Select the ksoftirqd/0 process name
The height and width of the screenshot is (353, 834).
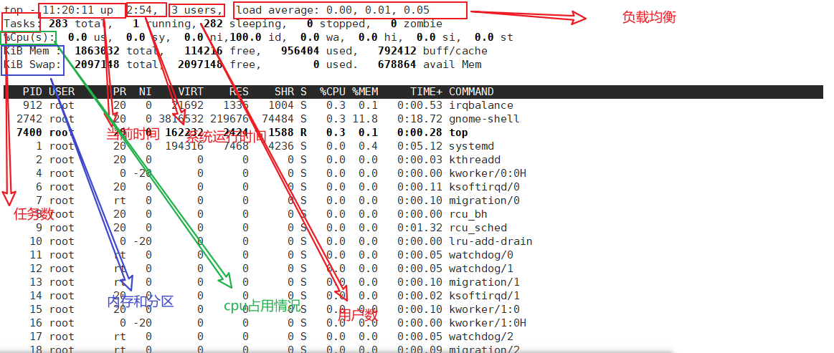(x=484, y=187)
